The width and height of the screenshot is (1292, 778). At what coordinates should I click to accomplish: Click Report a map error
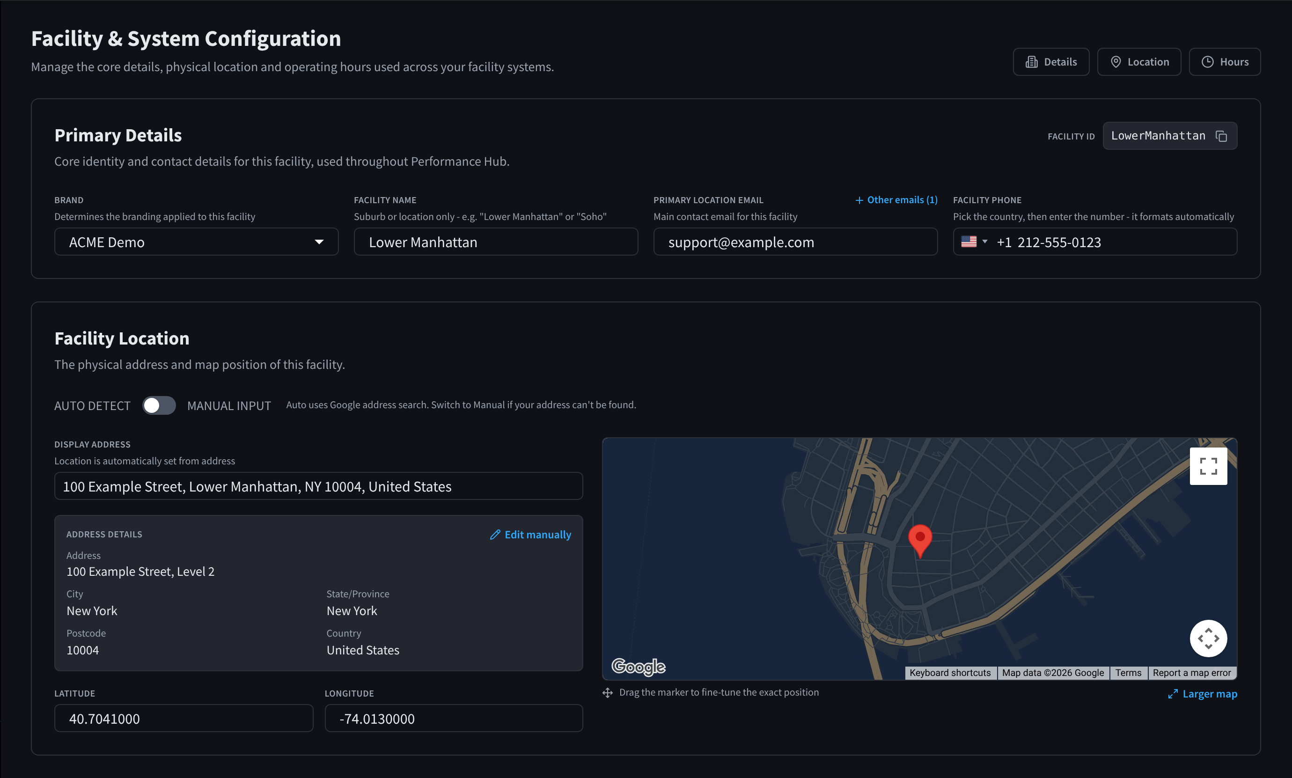pyautogui.click(x=1191, y=673)
